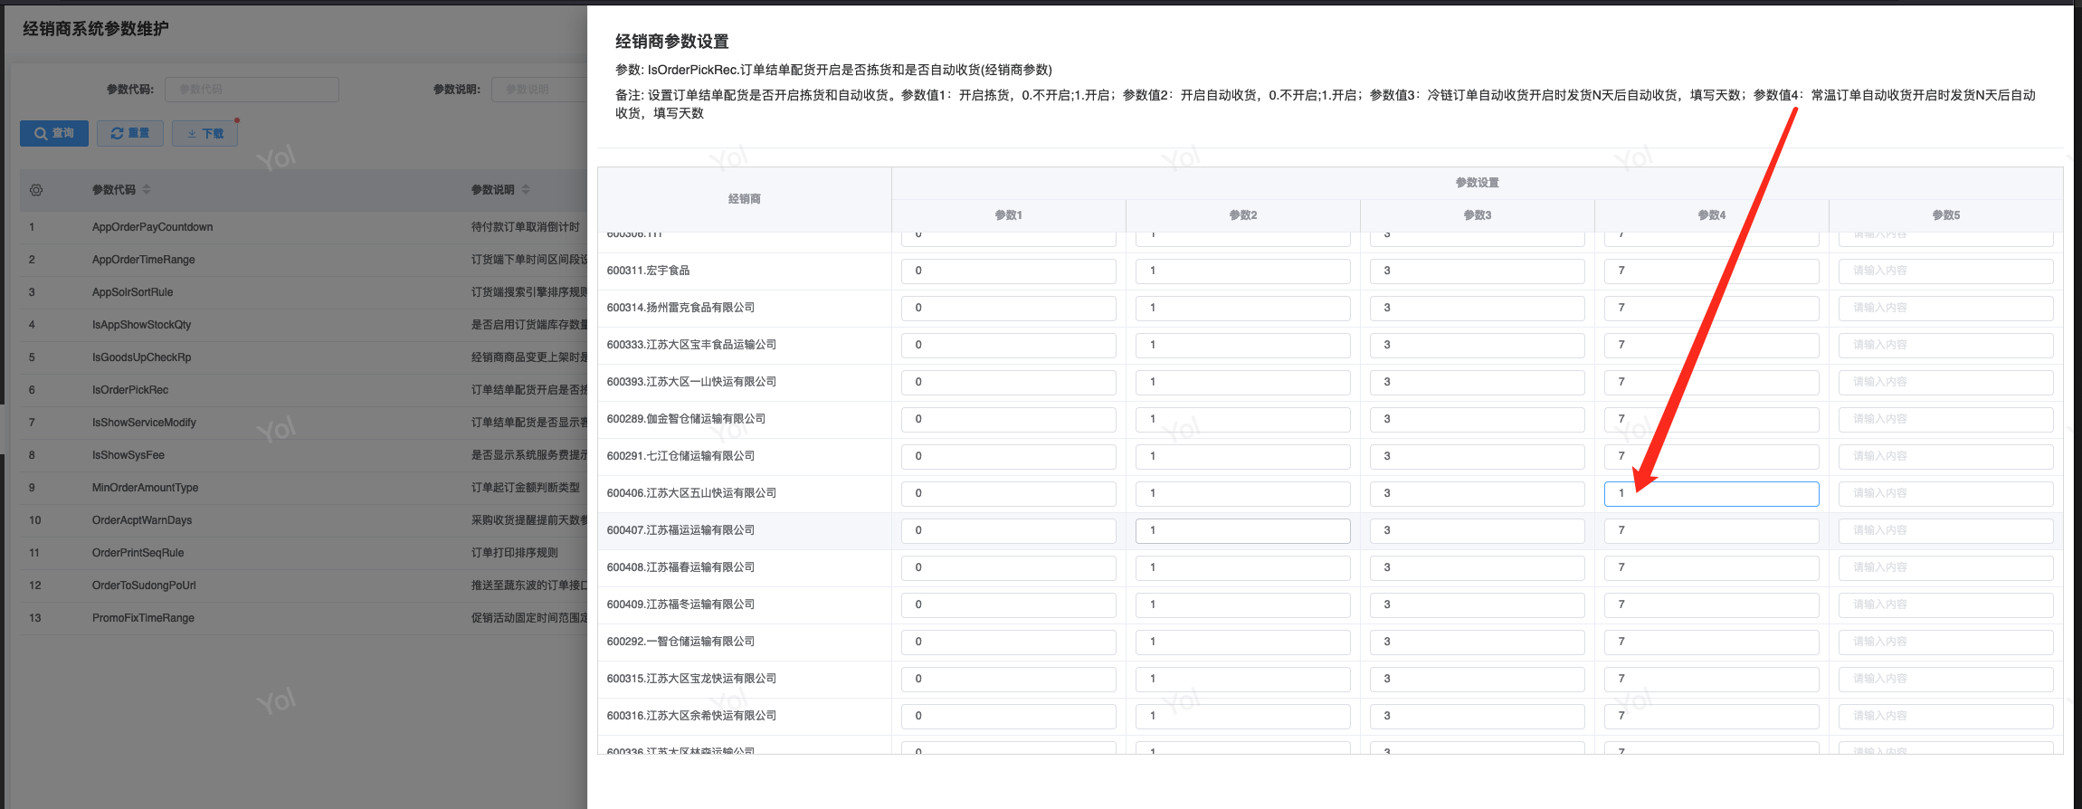Select the AppSolrSortRule parameter row

tap(304, 292)
